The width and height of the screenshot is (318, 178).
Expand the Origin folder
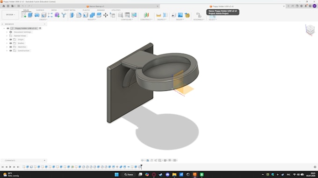tap(7, 40)
